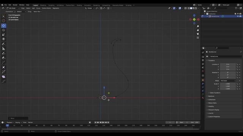This screenshot has height=136, width=243.
Task: Open the Select Box drag dropdown
Action: tap(37, 12)
